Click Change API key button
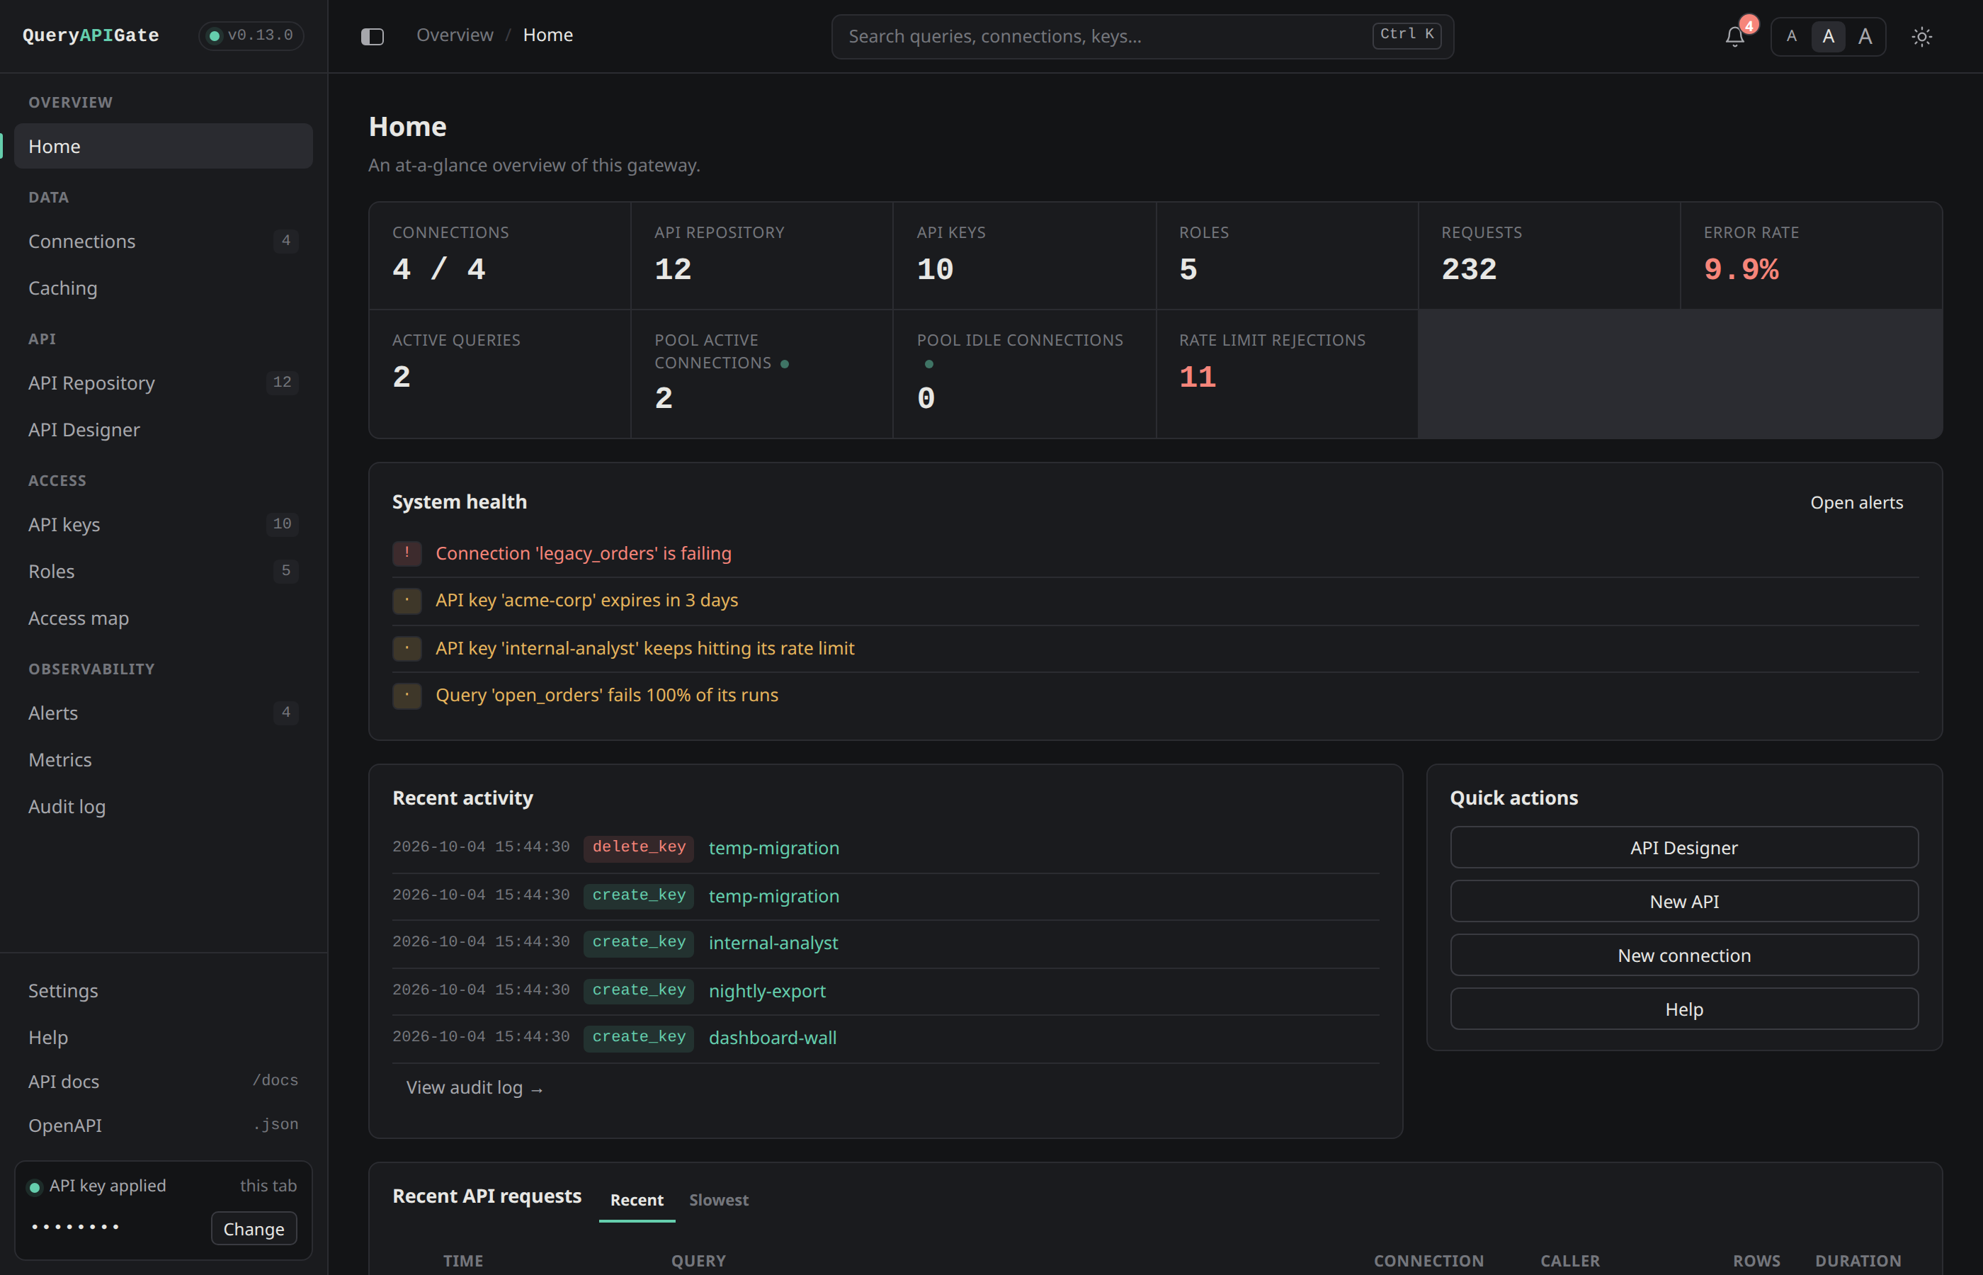Image resolution: width=1983 pixels, height=1275 pixels. 254,1229
